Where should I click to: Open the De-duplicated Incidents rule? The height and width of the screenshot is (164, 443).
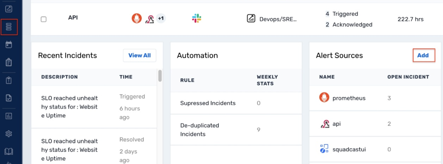(199, 130)
